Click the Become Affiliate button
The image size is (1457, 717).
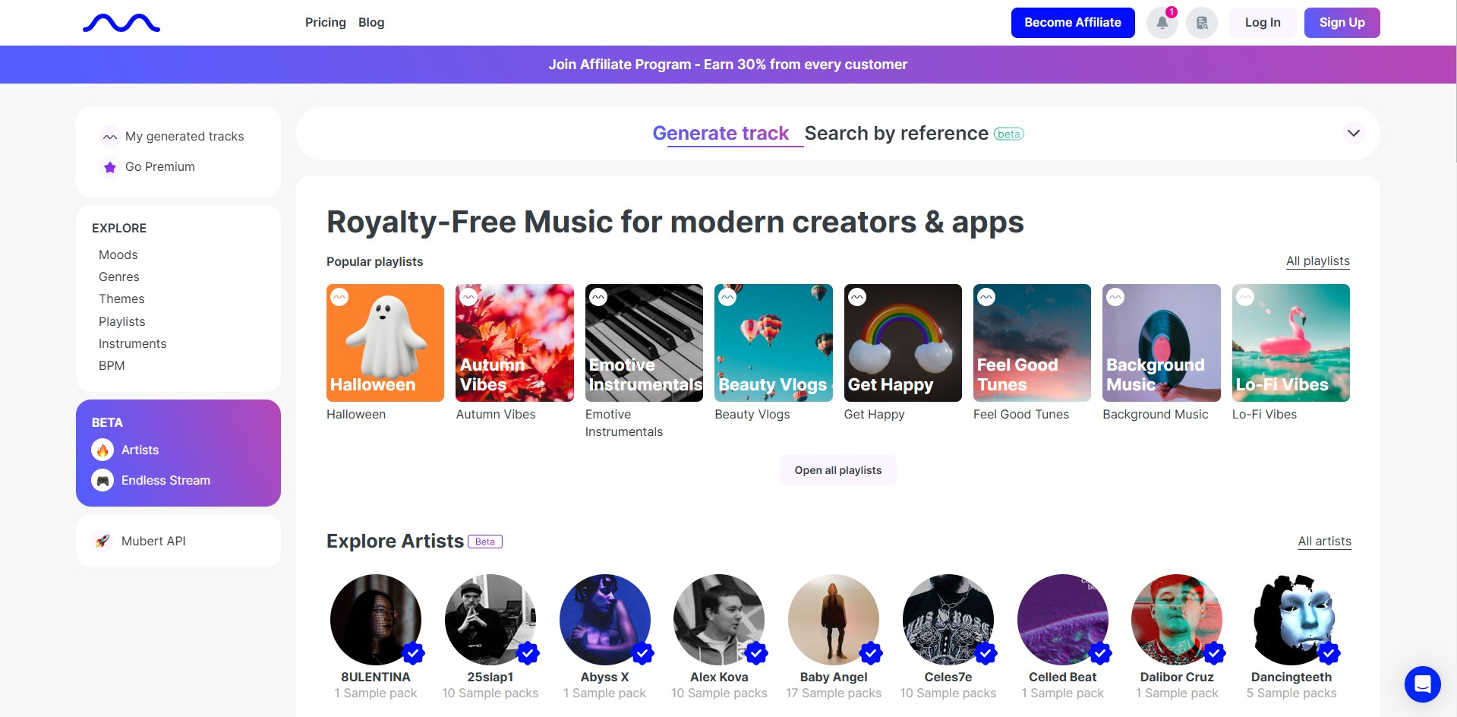point(1072,23)
